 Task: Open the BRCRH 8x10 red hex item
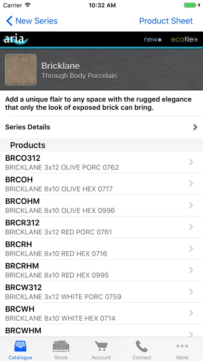click(x=101, y=249)
